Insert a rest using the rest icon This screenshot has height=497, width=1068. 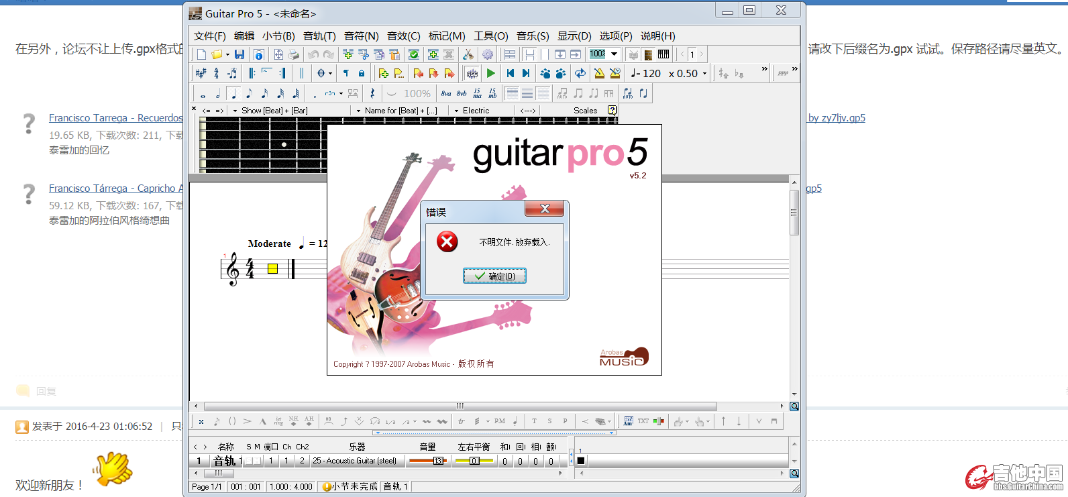tap(372, 93)
